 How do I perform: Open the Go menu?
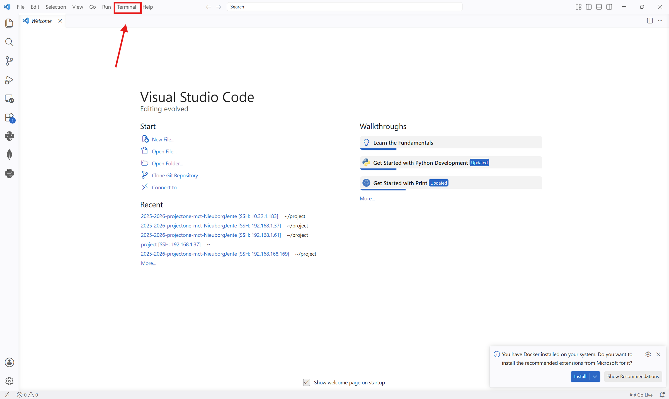click(93, 7)
